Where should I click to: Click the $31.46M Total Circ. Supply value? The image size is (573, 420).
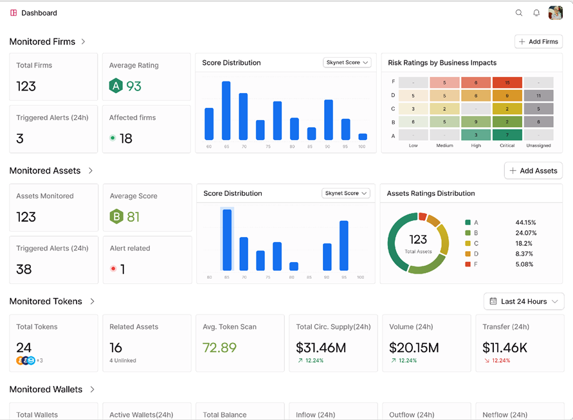[x=321, y=347]
